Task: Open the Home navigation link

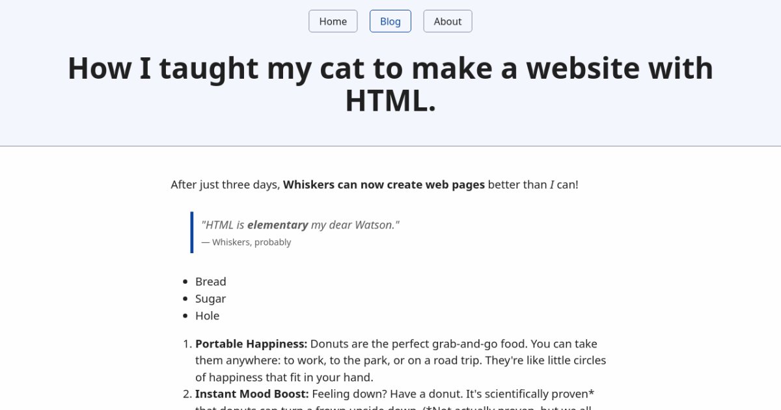Action: point(333,21)
